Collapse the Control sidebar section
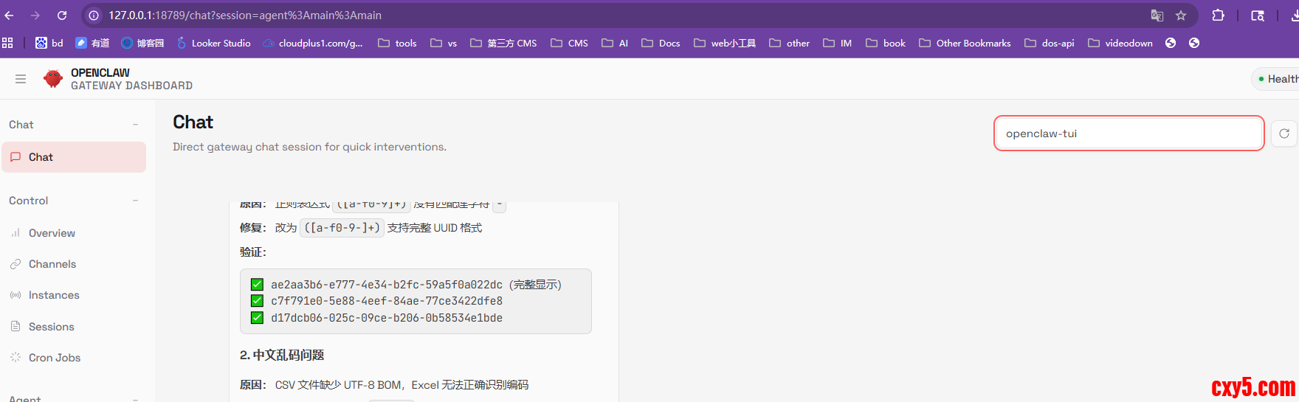This screenshot has height=402, width=1299. coord(135,201)
